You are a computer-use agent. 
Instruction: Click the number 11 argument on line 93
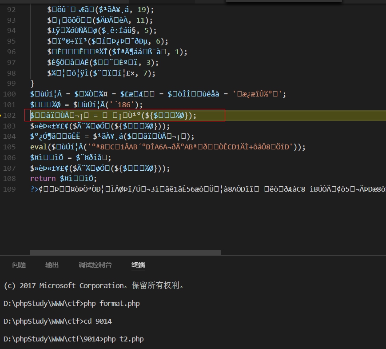[x=140, y=20]
